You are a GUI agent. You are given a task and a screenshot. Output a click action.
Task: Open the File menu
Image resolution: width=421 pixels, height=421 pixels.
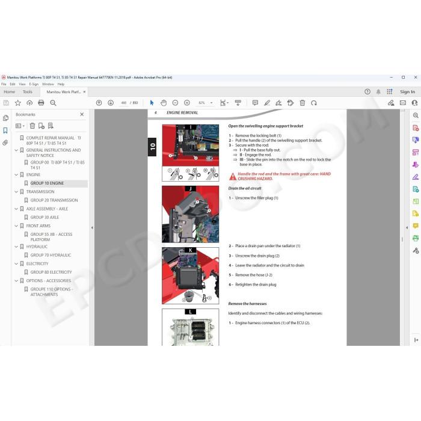click(x=4, y=84)
